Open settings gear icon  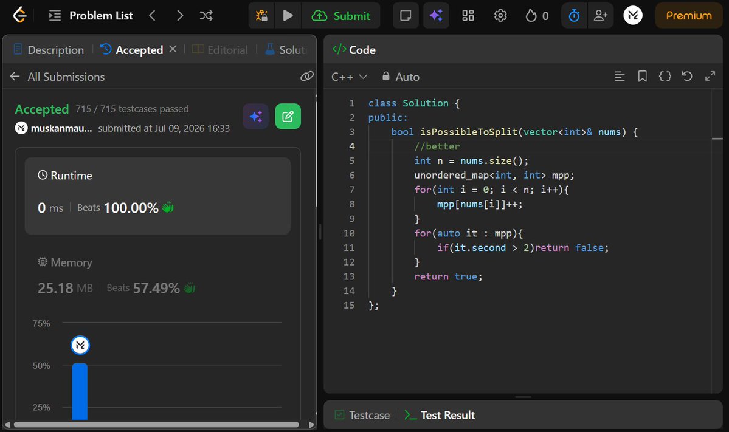(500, 16)
